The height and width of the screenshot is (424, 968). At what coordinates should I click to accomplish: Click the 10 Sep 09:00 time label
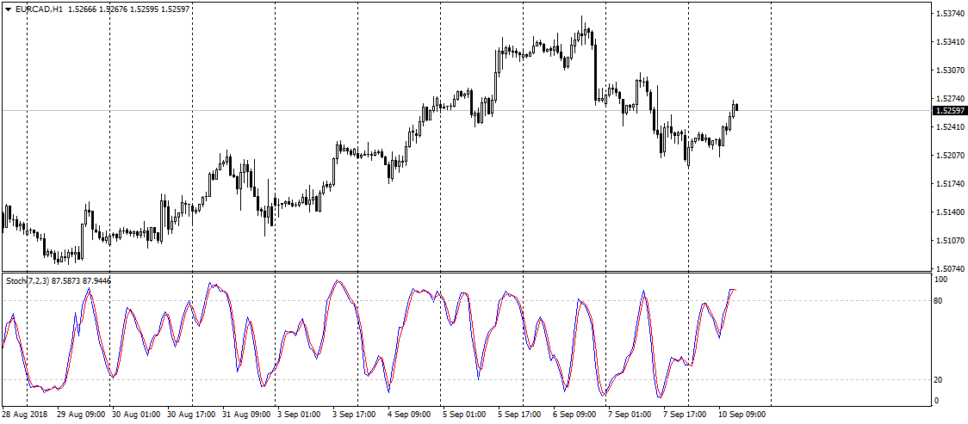pos(742,415)
